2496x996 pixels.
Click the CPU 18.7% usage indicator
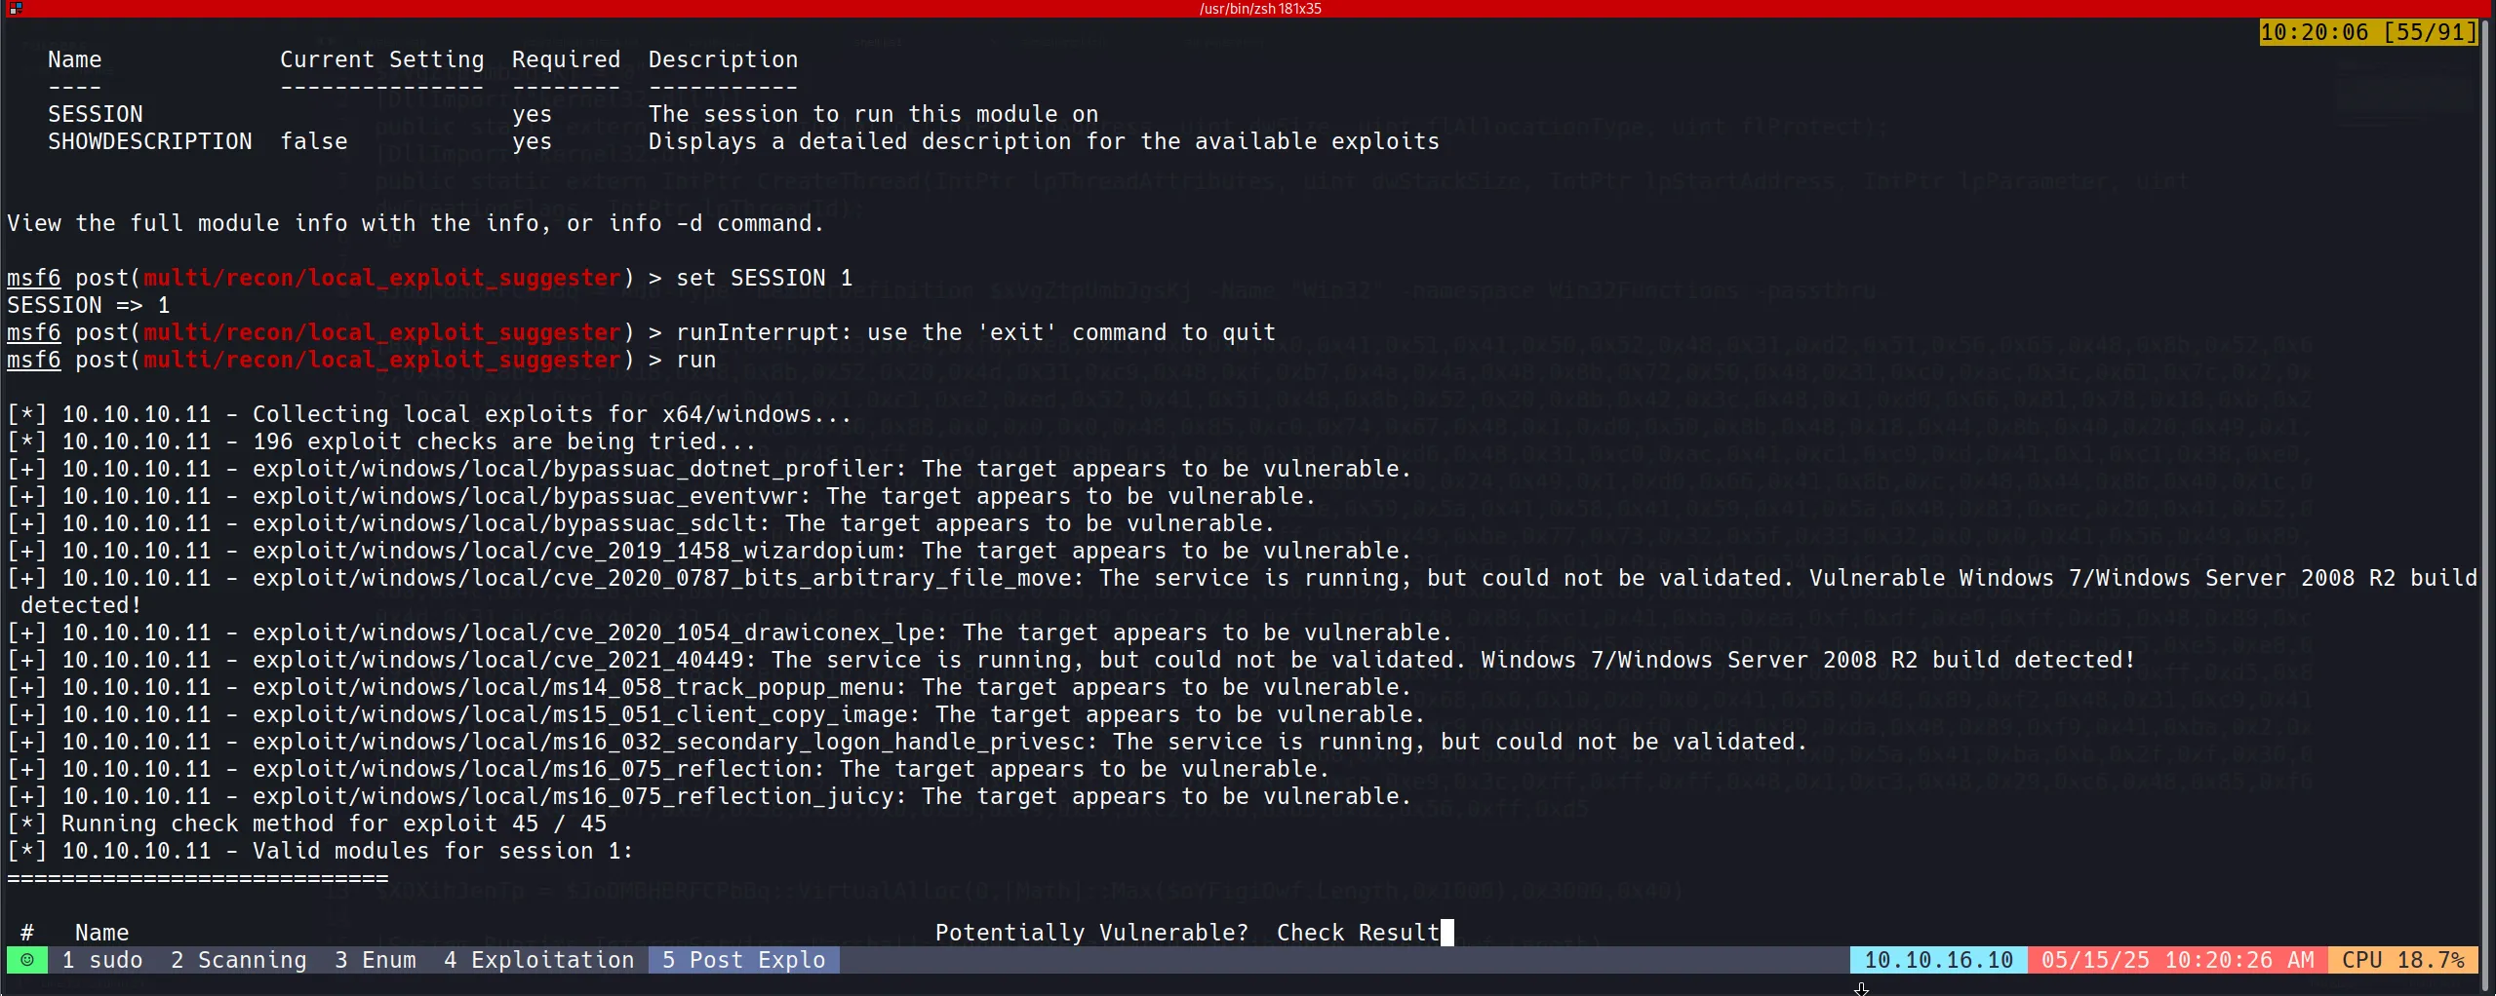[x=2402, y=960]
